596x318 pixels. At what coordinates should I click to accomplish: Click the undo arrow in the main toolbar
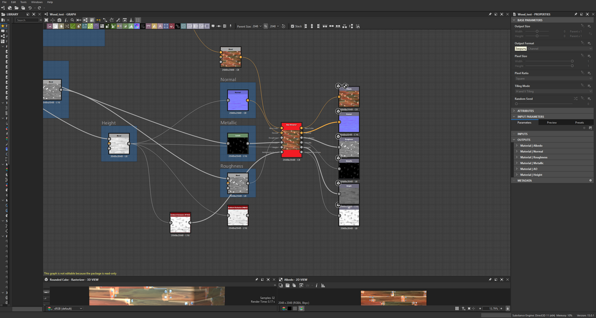[x=30, y=8]
